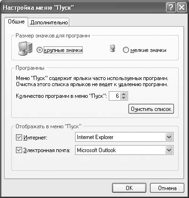189x198 pixels.
Task: Click inside the Microsoft Outlook combo box
Action: (124, 150)
